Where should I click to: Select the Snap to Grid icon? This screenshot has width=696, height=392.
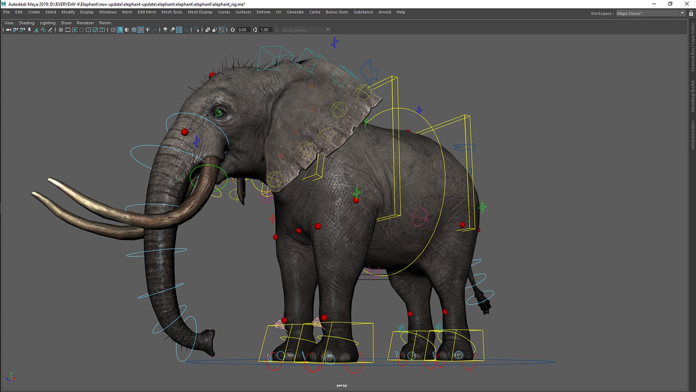61,29
